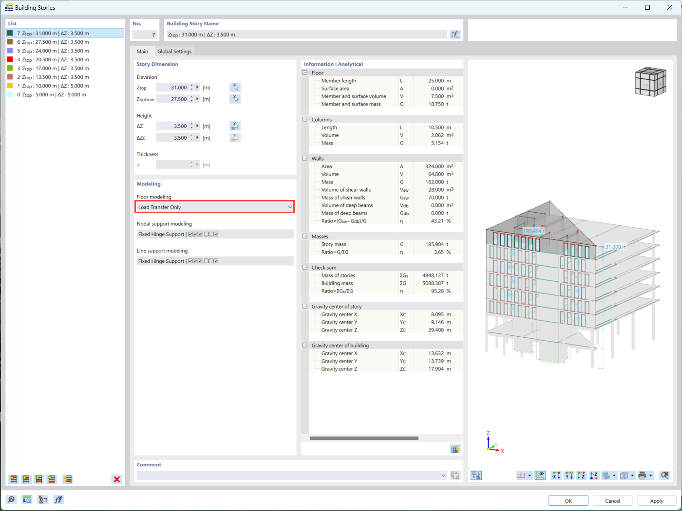
Task: Click the OK button
Action: (568, 501)
